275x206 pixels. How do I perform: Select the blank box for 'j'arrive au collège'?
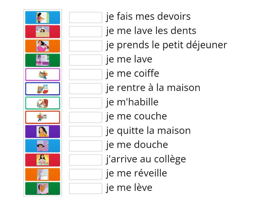click(x=86, y=160)
